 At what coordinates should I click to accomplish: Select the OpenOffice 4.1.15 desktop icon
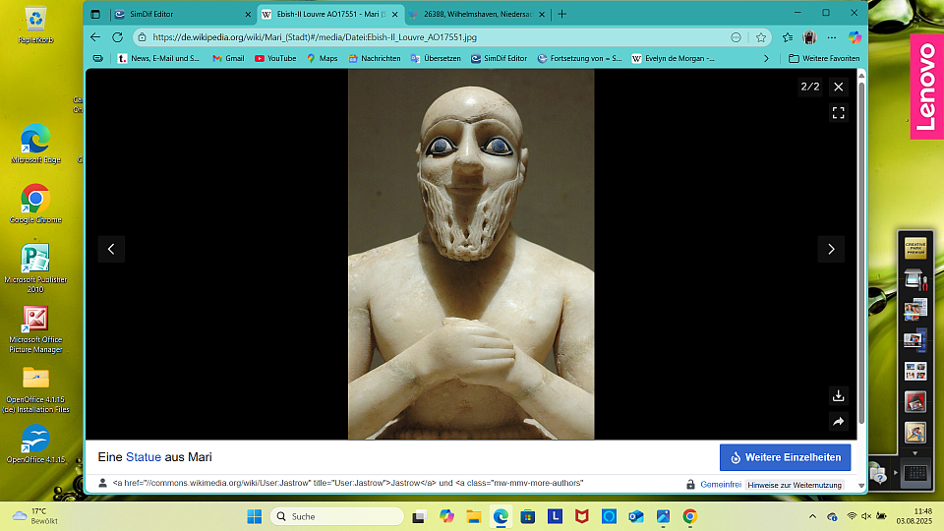coord(35,443)
